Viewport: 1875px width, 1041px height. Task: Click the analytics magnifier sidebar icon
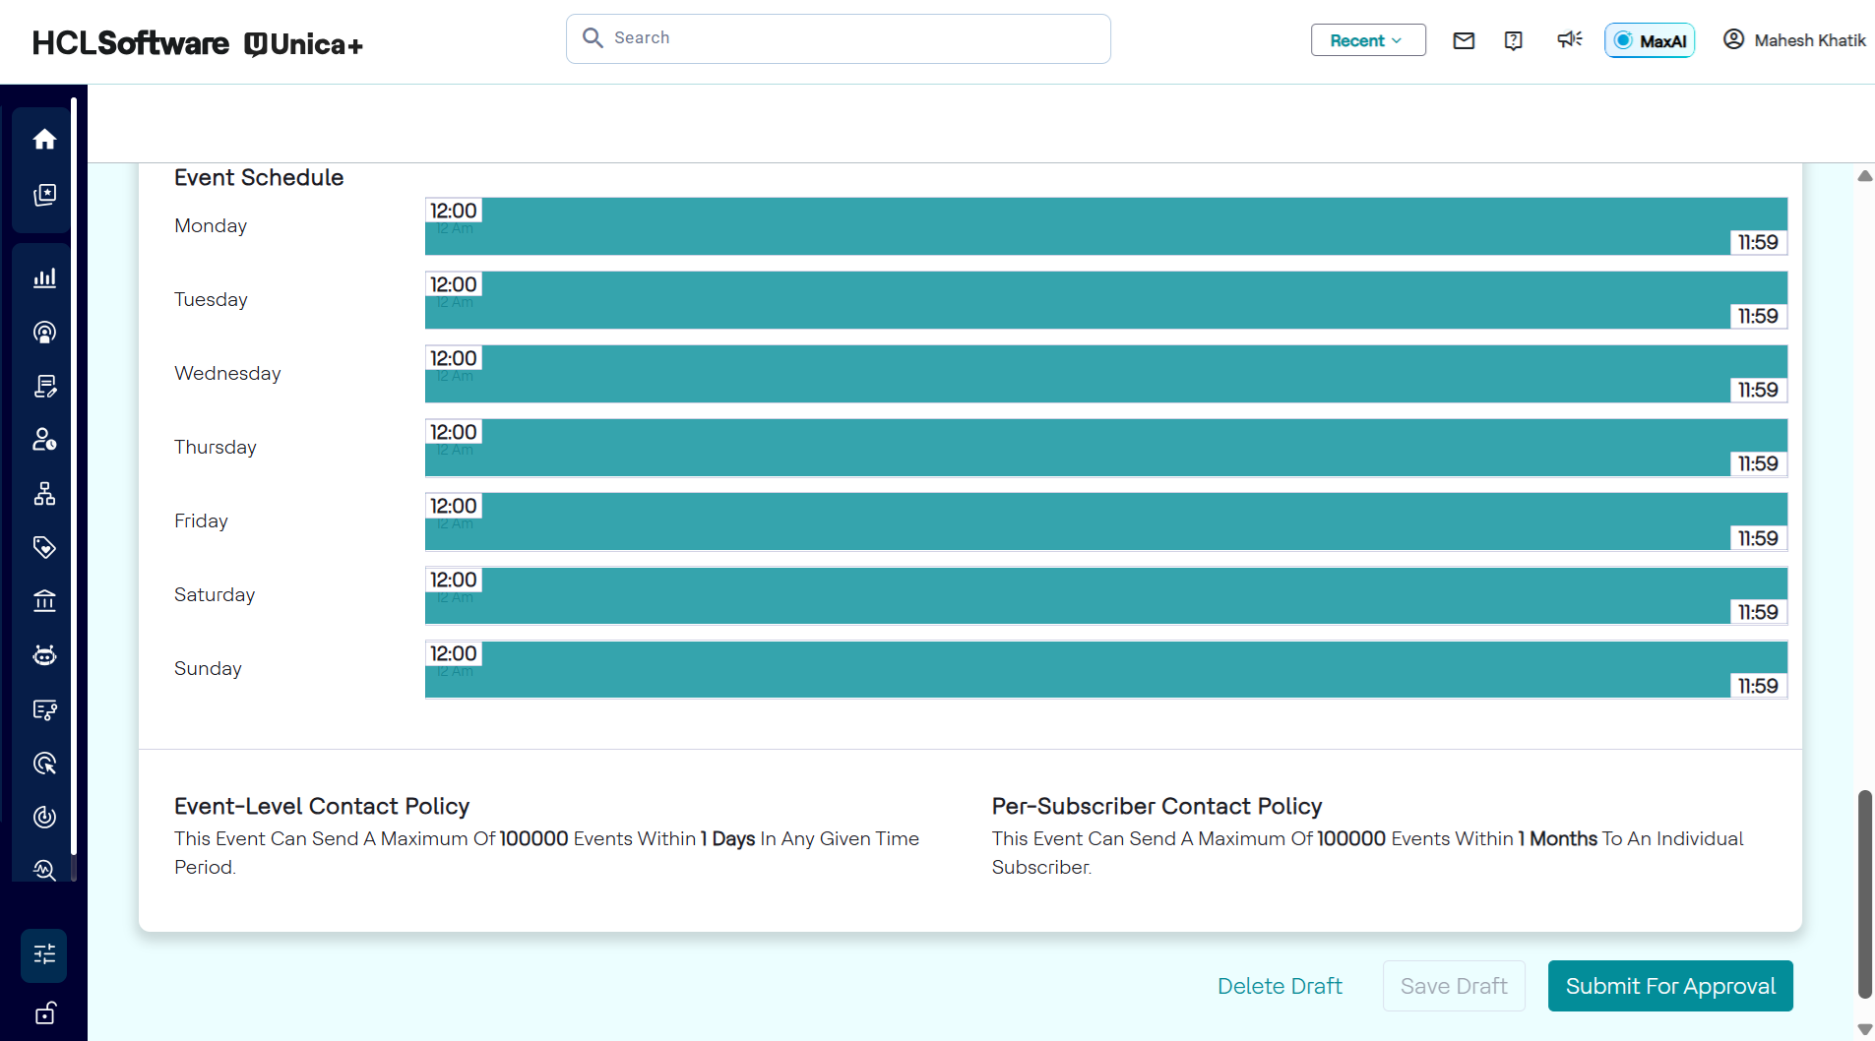point(44,870)
